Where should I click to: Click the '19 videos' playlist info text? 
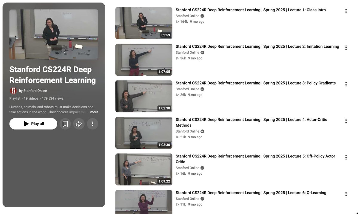pos(31,98)
